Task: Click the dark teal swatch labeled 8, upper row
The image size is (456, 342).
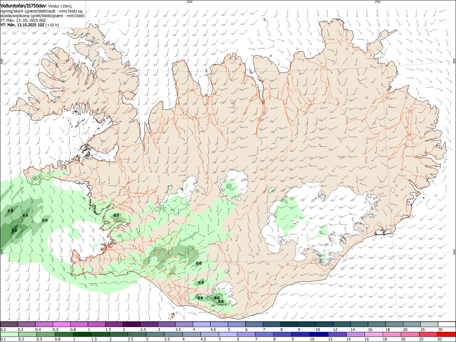Action: pyautogui.click(x=289, y=325)
